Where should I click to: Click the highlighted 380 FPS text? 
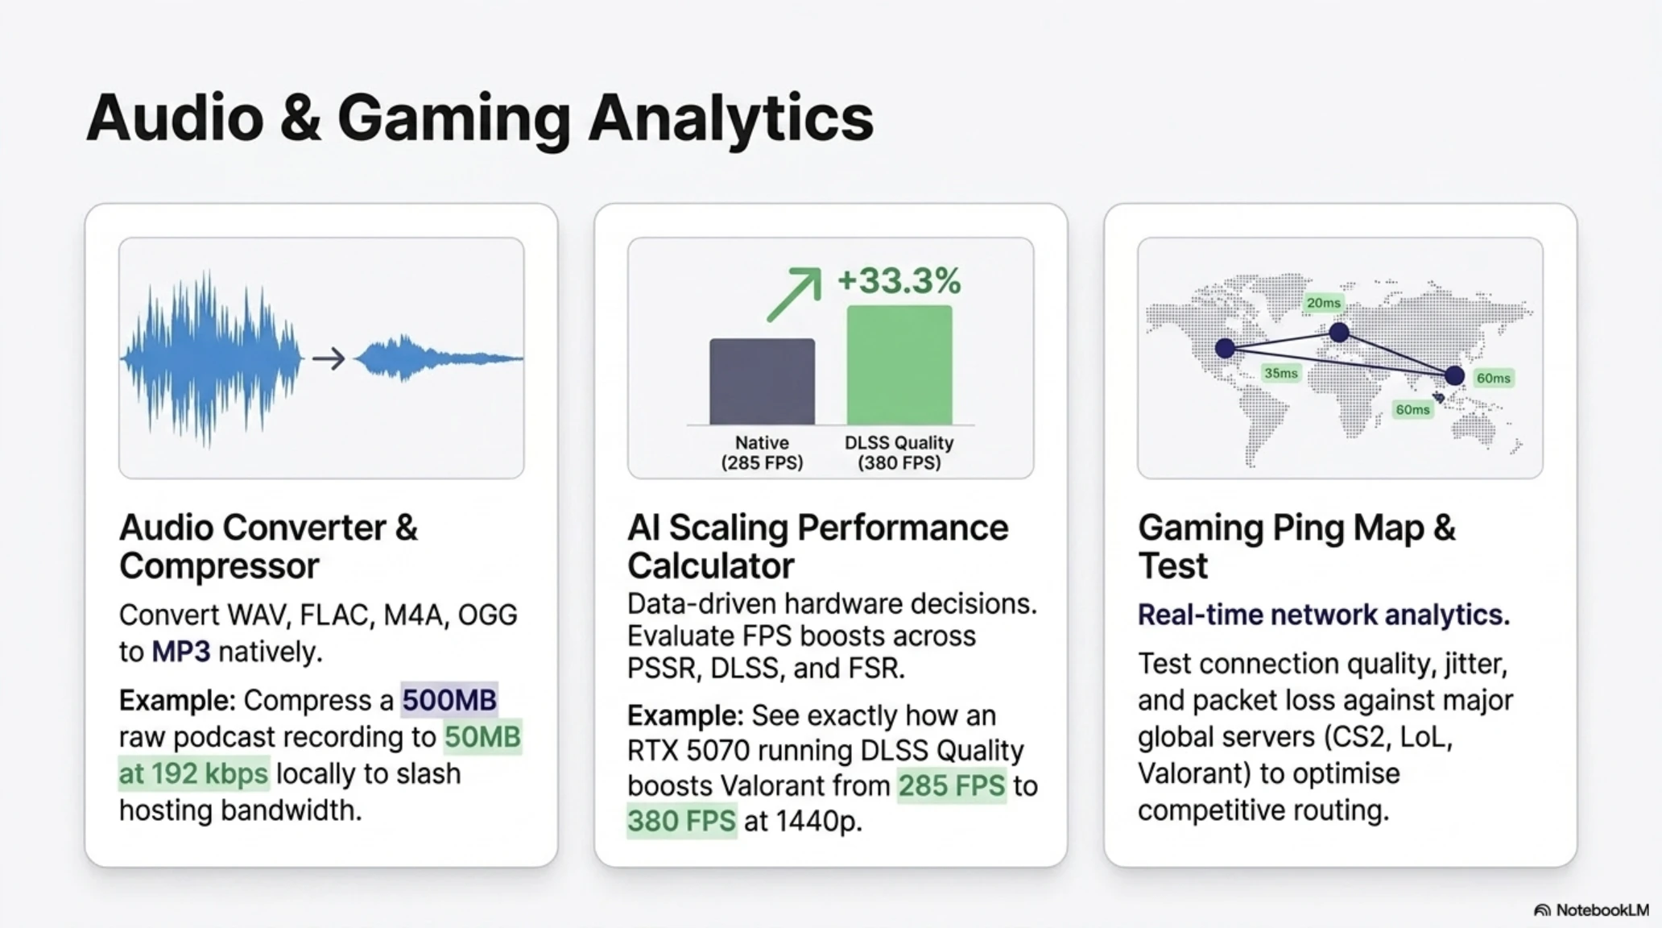point(682,821)
